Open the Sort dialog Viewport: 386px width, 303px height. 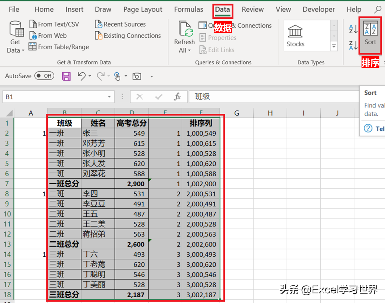coord(370,35)
